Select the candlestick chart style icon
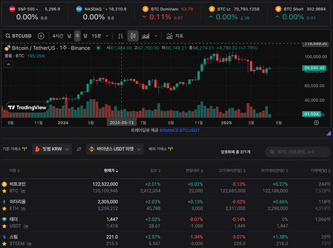333x248 pixels. click(133, 36)
